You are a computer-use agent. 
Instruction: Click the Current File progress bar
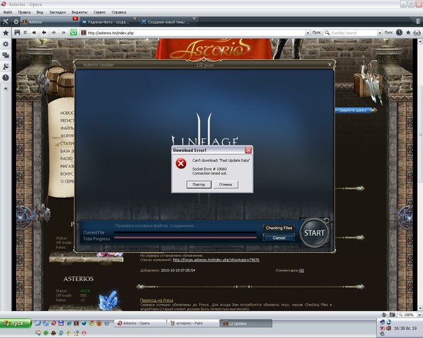pos(185,232)
